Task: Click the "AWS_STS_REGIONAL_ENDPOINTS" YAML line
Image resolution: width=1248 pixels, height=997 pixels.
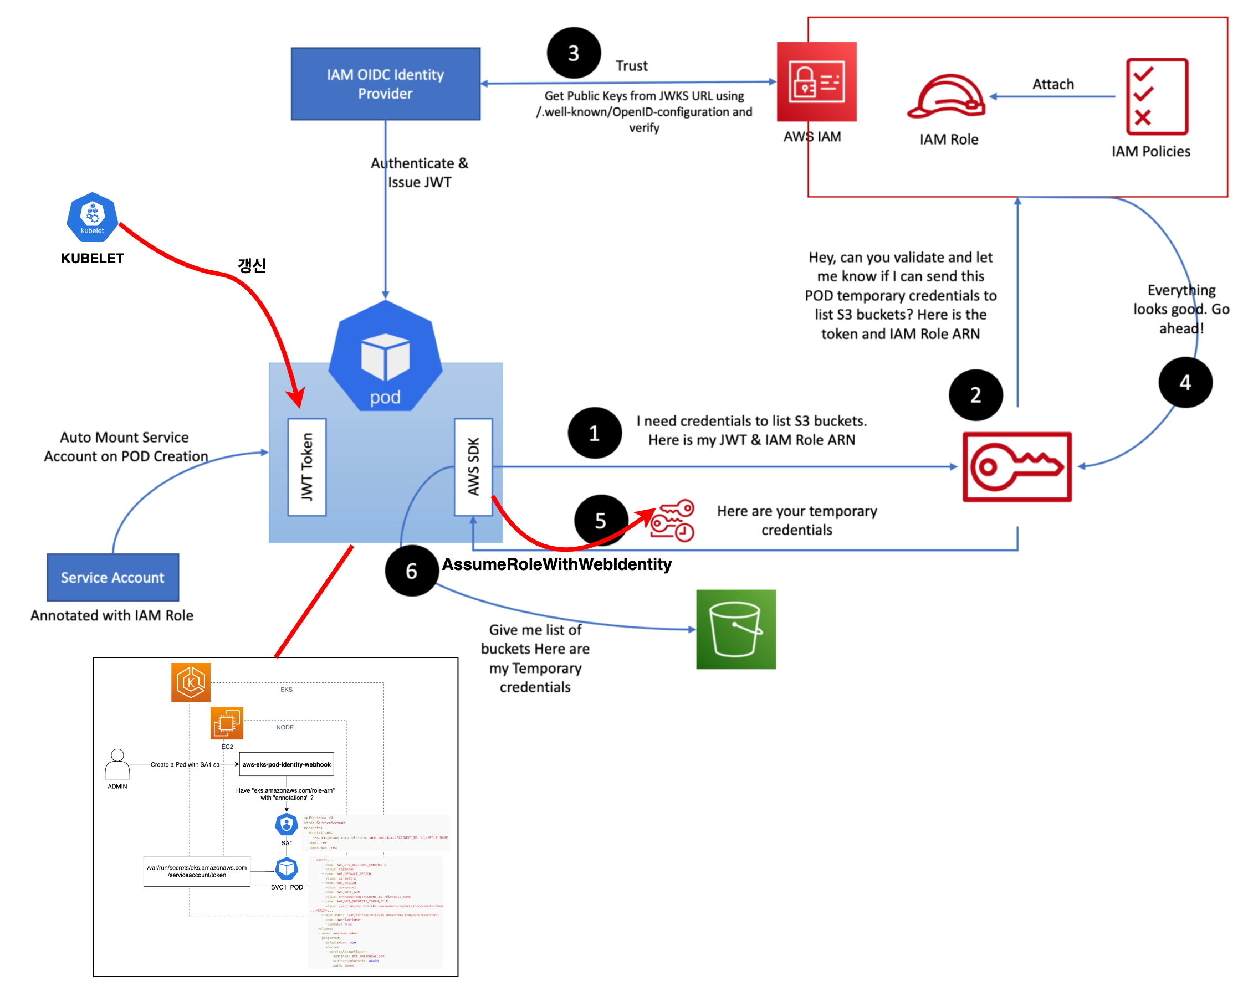Action: point(354,865)
